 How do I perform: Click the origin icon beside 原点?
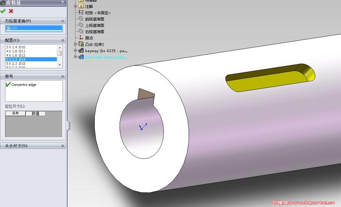click(81, 38)
